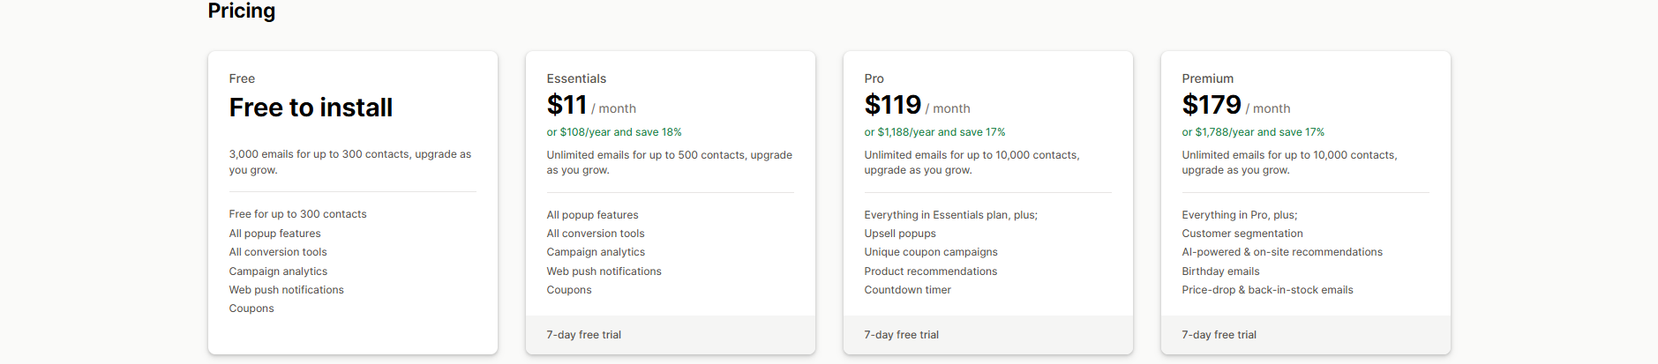Image resolution: width=1658 pixels, height=364 pixels.
Task: Click the Pricing section heading
Action: click(241, 11)
